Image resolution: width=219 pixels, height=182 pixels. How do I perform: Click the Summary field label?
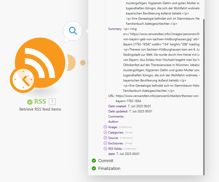115,29
